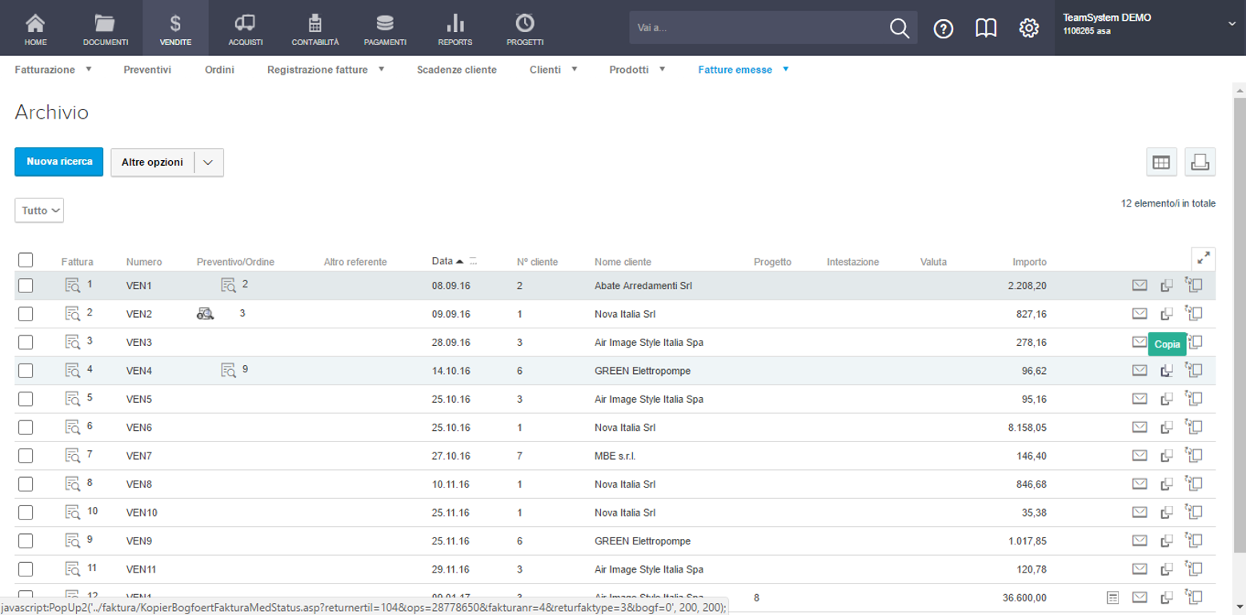The height and width of the screenshot is (615, 1246).
Task: Open the Preventivi menu item
Action: pyautogui.click(x=147, y=70)
